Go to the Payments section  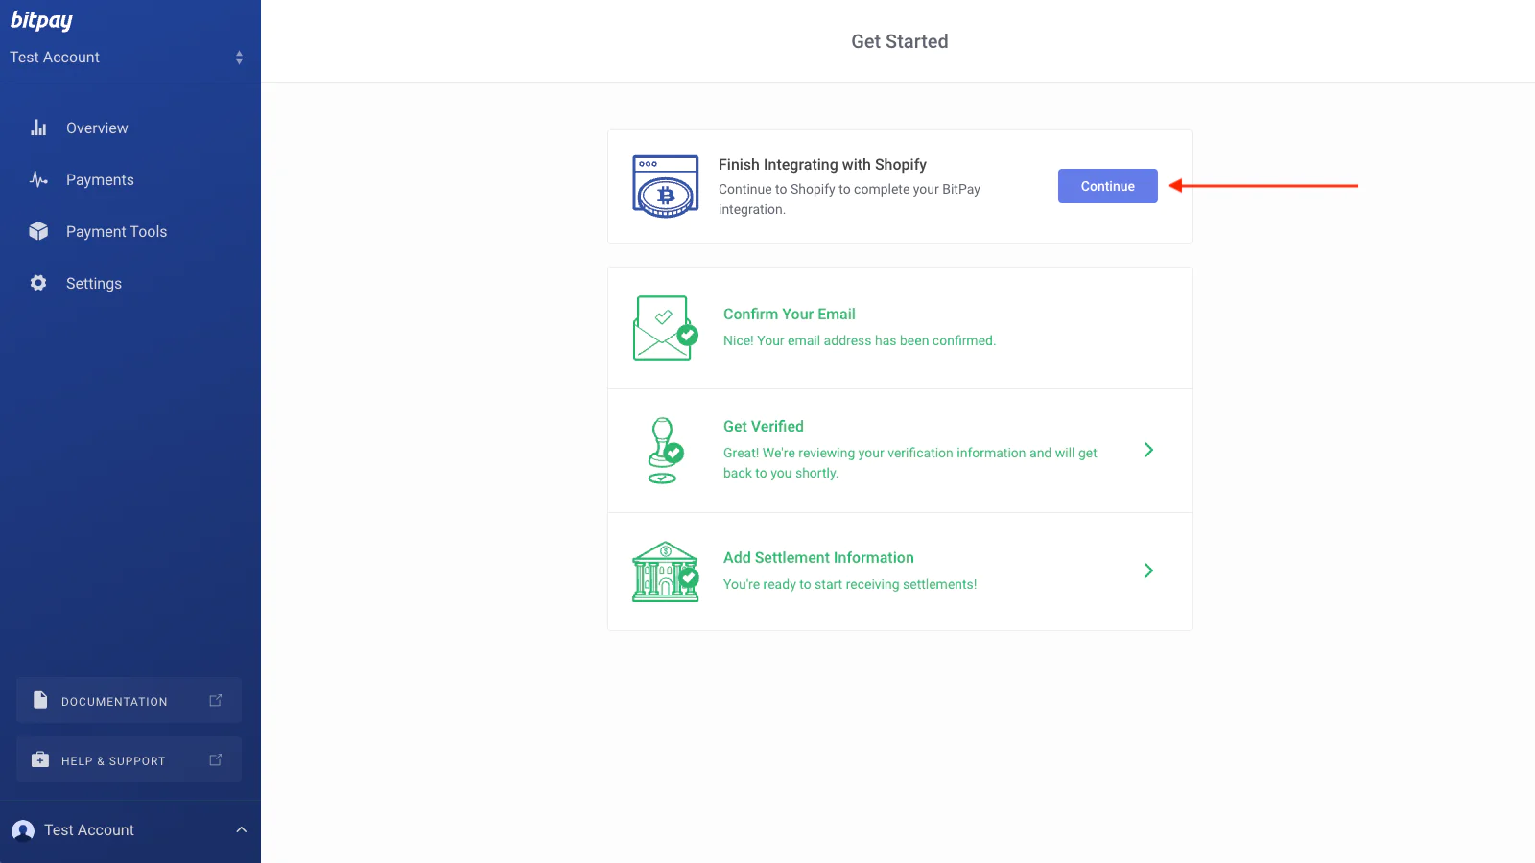[100, 180]
